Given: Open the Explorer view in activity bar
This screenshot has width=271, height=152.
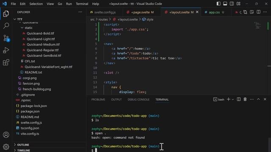Looking at the screenshot, I should [x=6, y=14].
